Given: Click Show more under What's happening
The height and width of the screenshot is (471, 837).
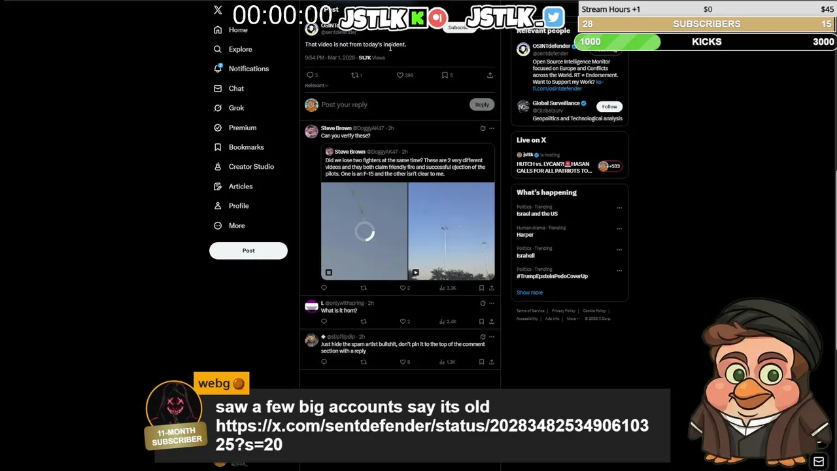Looking at the screenshot, I should point(530,293).
